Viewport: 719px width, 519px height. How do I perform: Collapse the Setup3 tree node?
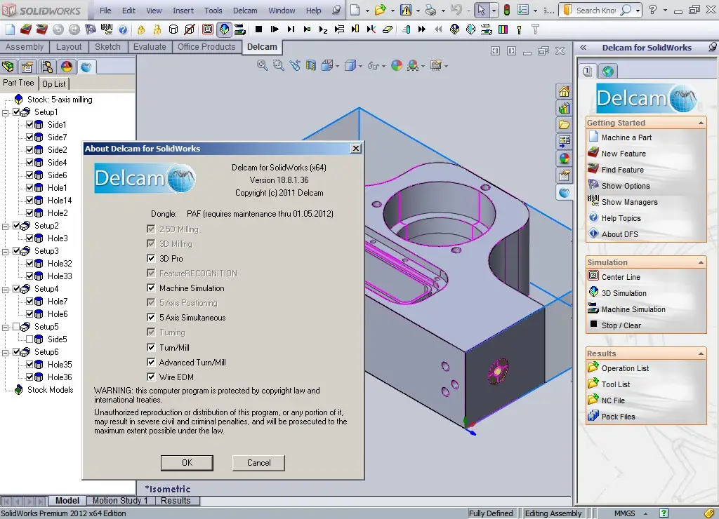(5, 251)
